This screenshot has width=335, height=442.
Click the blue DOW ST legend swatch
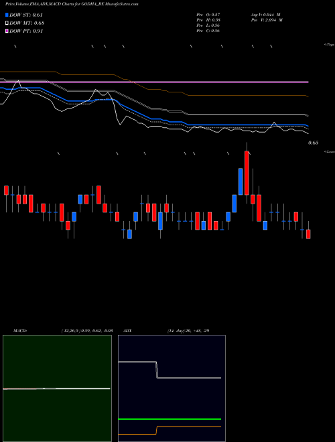pyautogui.click(x=7, y=15)
